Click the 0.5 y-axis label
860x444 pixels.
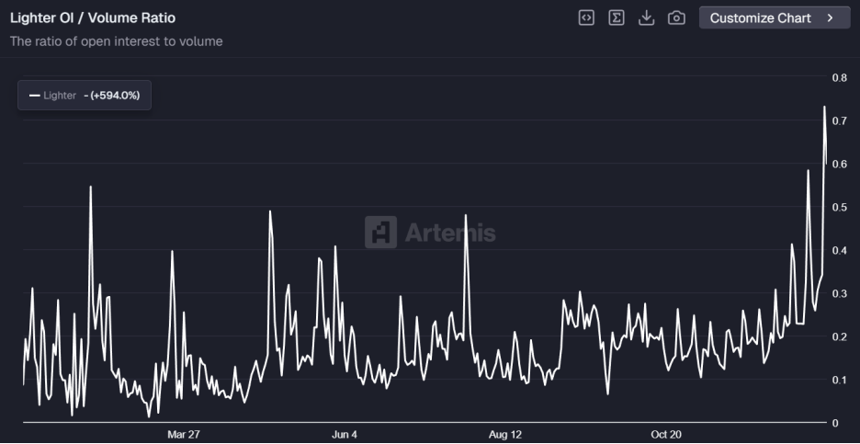(839, 208)
